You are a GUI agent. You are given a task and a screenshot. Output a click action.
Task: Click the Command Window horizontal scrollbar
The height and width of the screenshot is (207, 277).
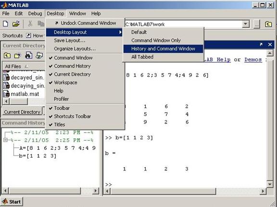pos(185,191)
